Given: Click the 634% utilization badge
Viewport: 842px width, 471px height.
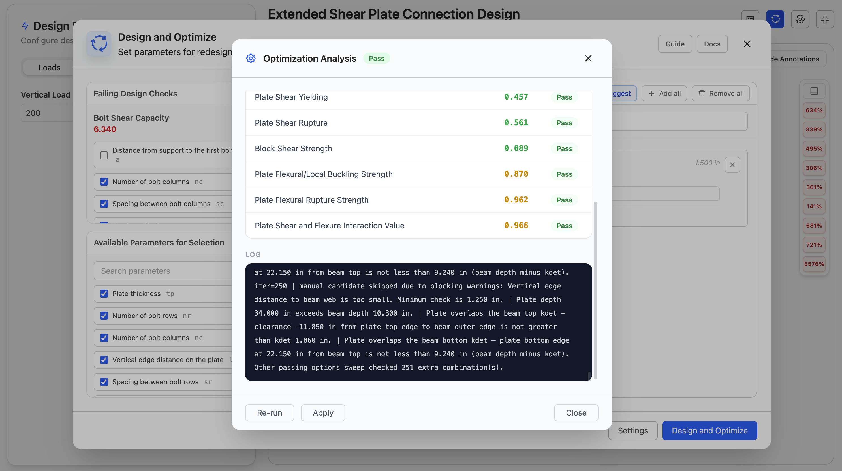Looking at the screenshot, I should [x=814, y=110].
